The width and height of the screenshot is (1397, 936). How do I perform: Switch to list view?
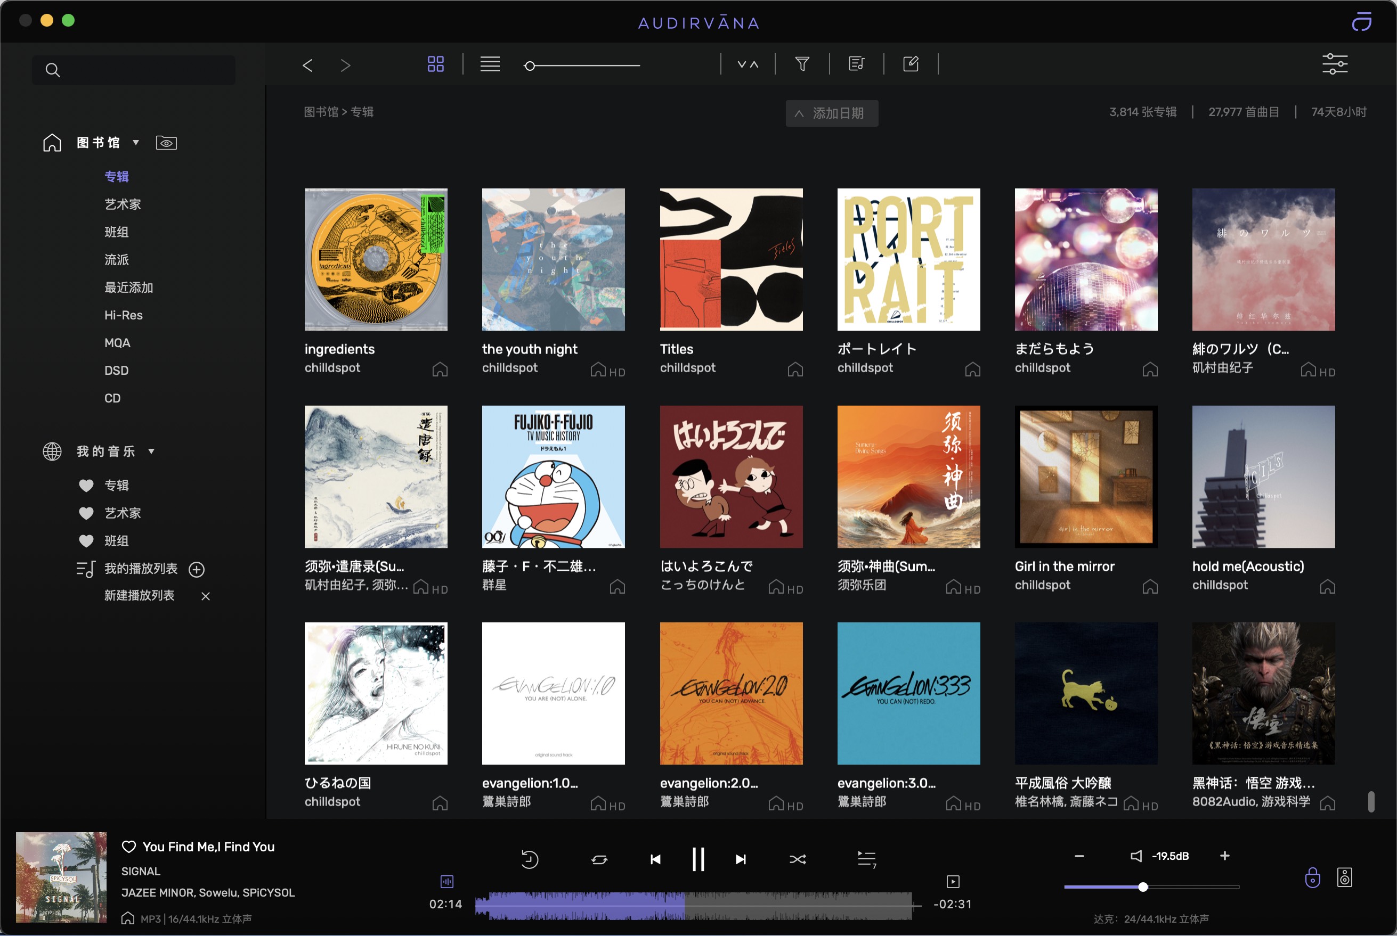[490, 64]
